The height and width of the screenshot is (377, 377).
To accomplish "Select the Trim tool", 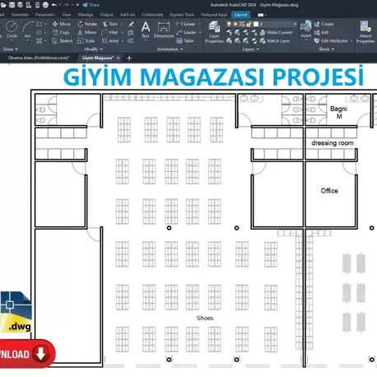I will 110,24.
